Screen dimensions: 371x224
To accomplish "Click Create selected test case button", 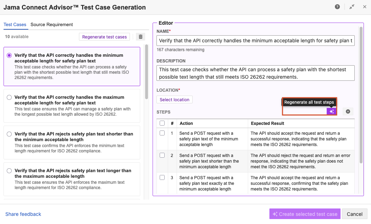I will click(305, 214).
